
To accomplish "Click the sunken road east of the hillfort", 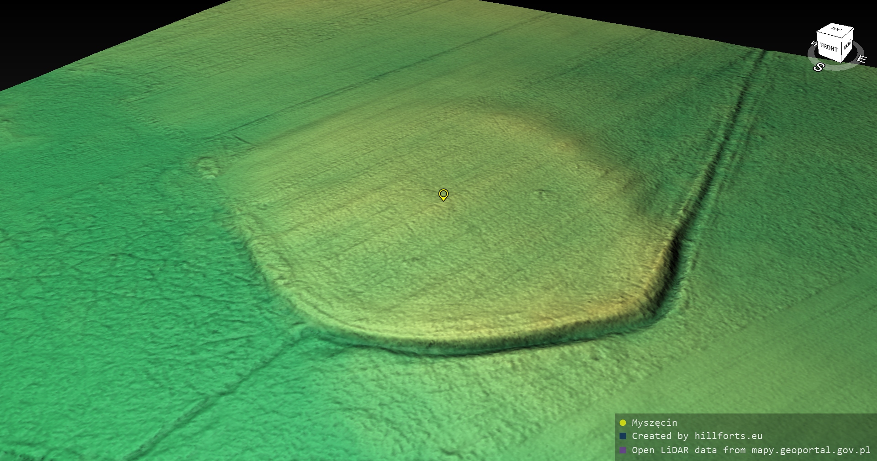I will coord(726,137).
